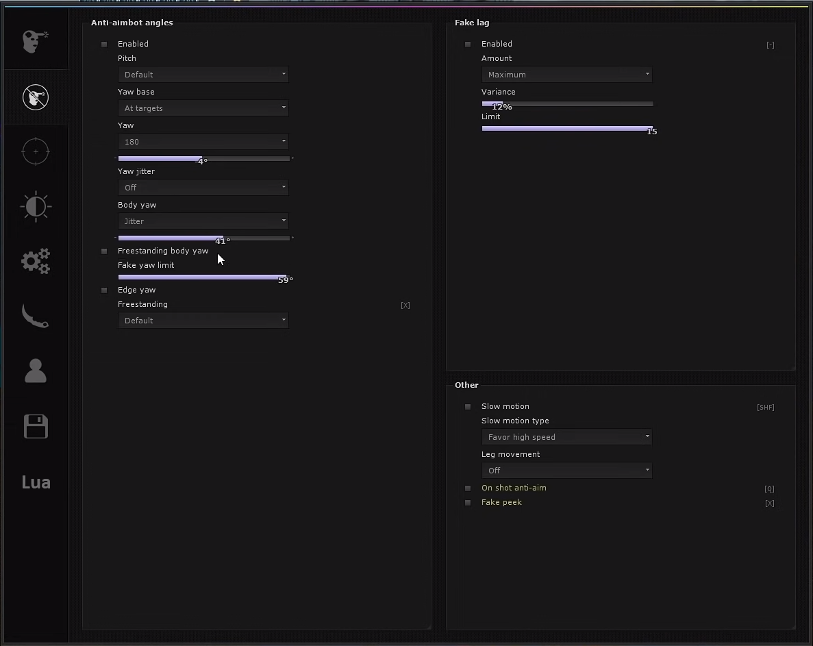Toggle the Freestanding body yaw checkbox
Image resolution: width=813 pixels, height=646 pixels.
pos(104,251)
